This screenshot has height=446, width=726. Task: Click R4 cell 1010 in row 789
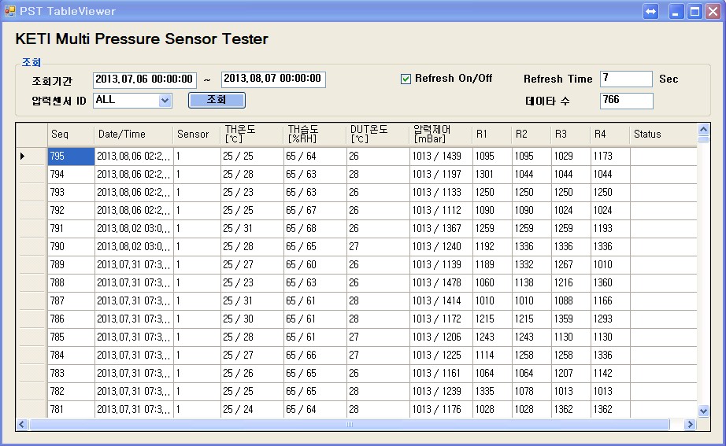(x=610, y=264)
